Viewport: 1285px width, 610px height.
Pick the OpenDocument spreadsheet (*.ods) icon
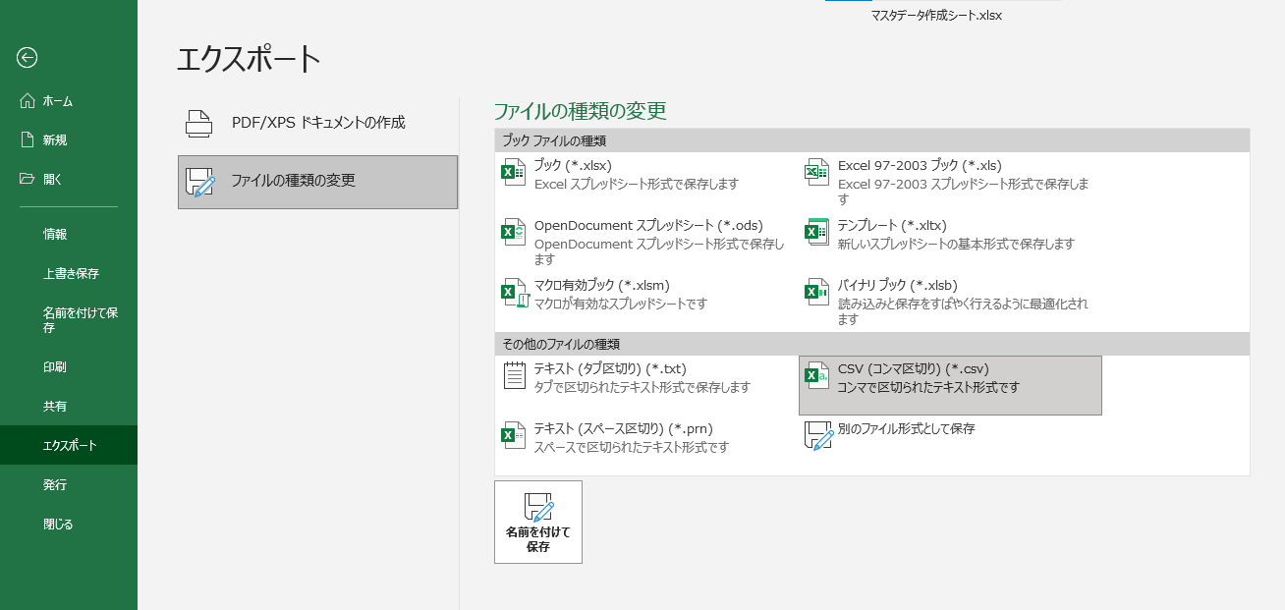click(514, 233)
